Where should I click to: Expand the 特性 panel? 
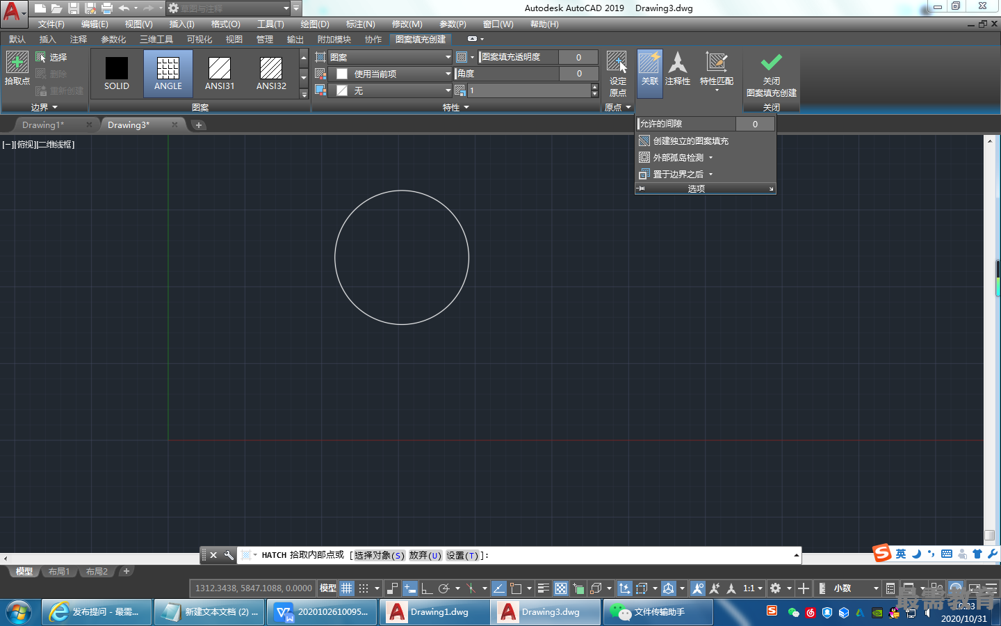pos(456,107)
